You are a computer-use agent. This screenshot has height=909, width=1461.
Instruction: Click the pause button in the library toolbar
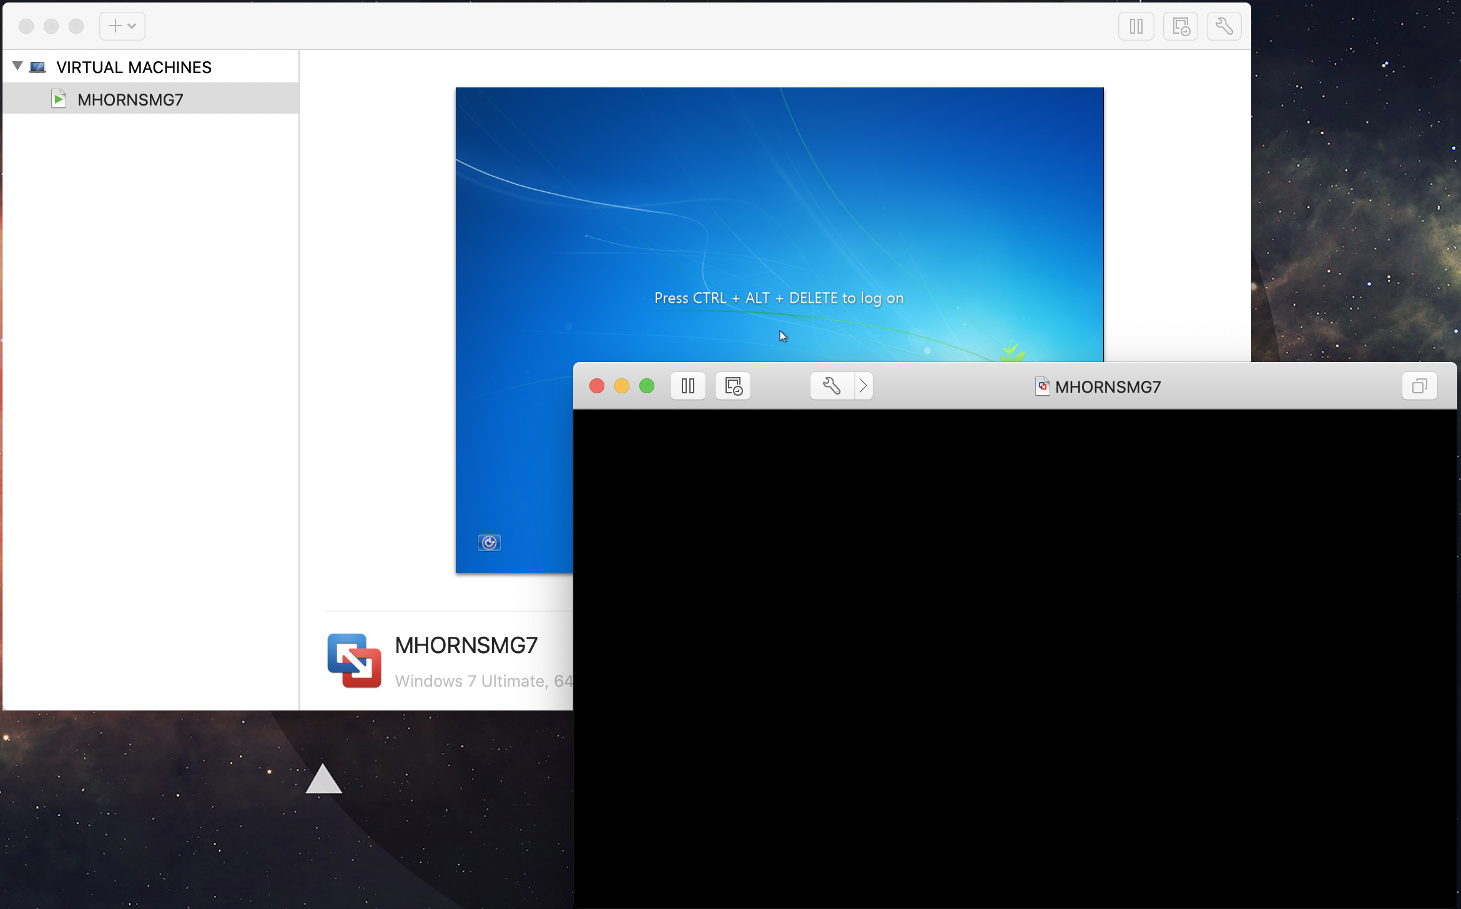(x=1136, y=26)
